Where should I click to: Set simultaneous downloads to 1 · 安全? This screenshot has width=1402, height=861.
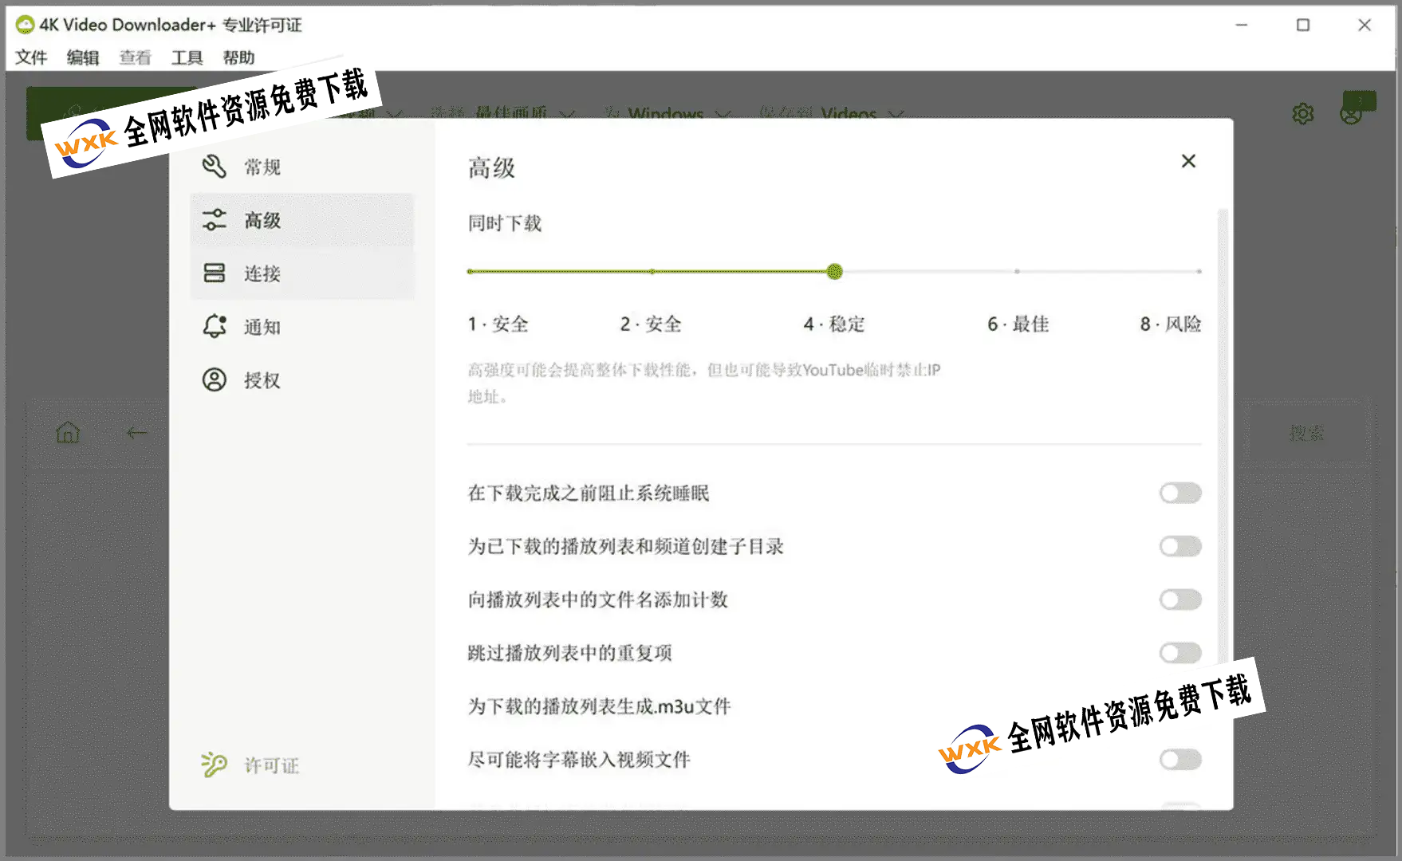[471, 272]
